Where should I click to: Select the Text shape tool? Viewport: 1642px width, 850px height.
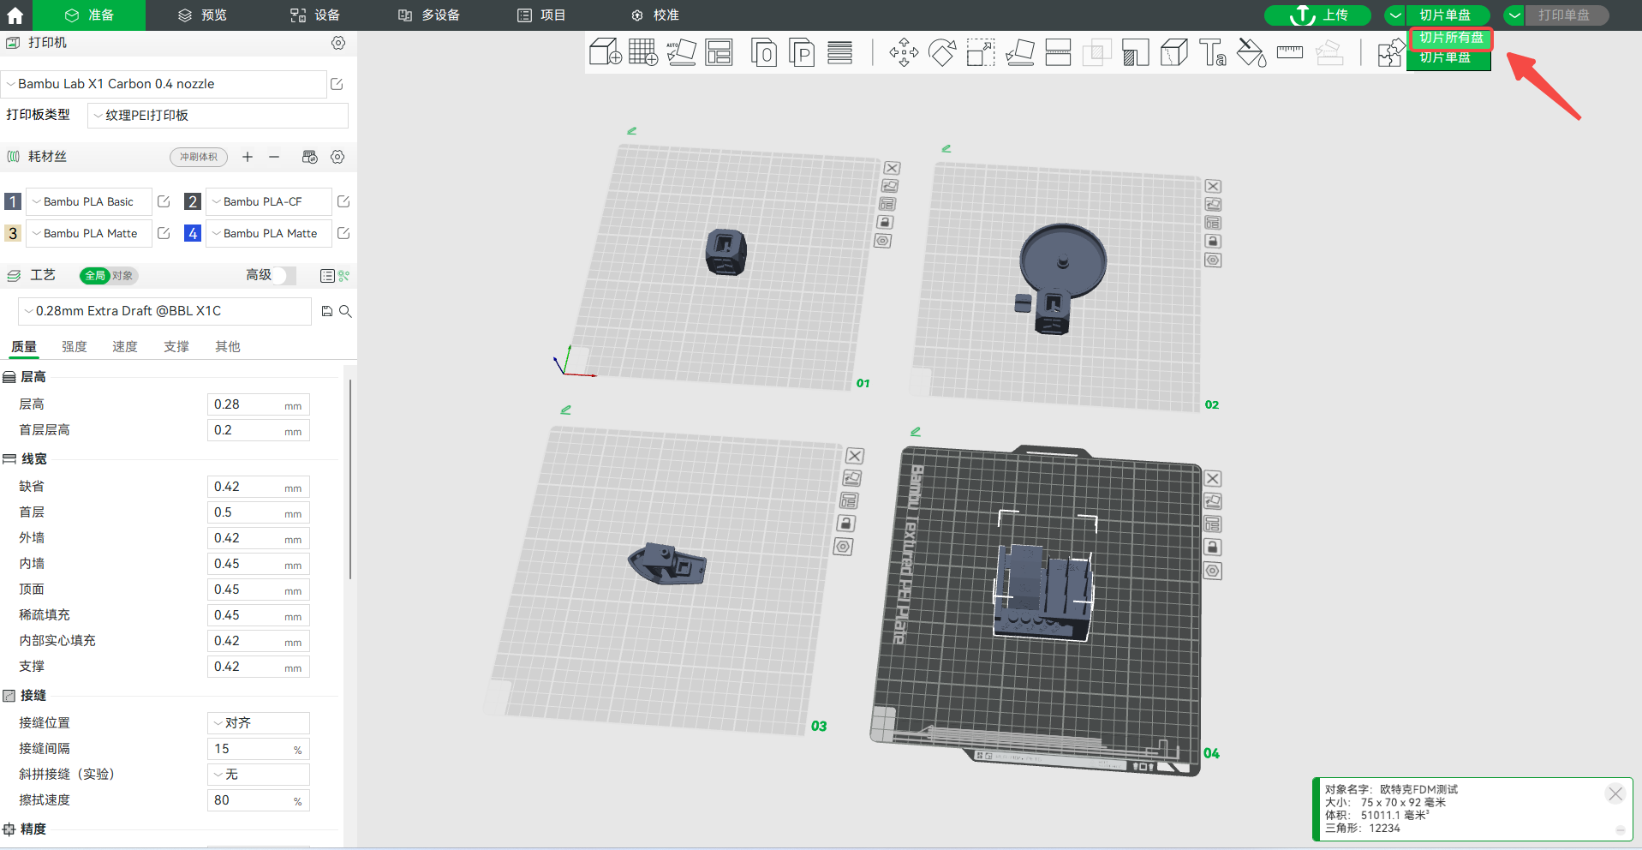[1213, 52]
